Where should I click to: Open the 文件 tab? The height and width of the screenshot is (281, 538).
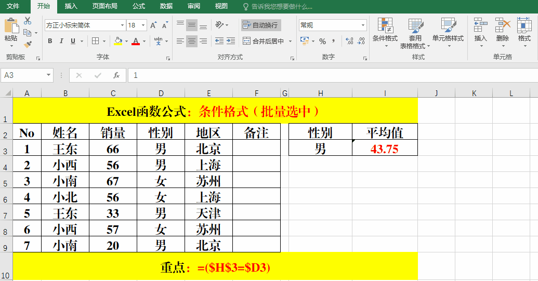pos(13,6)
